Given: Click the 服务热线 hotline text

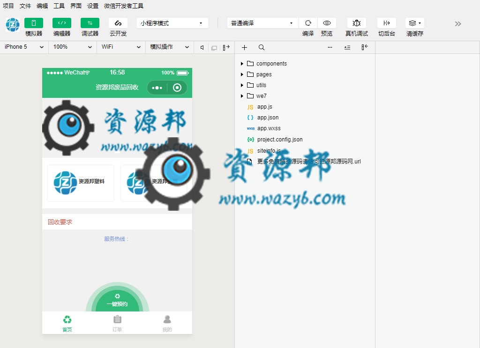Looking at the screenshot, I should pos(117,239).
